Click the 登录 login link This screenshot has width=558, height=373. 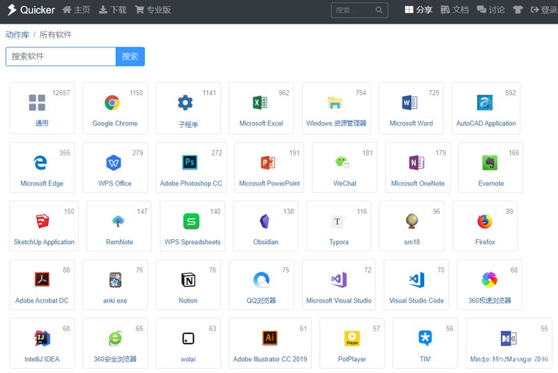[x=544, y=10]
